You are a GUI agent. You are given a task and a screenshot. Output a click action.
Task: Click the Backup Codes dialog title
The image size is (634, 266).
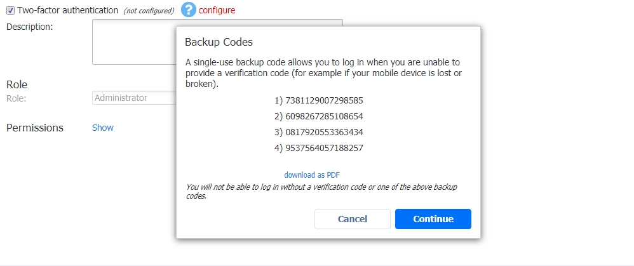219,42
